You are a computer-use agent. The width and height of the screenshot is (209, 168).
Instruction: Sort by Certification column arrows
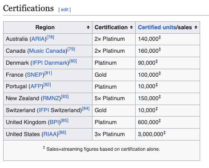click(x=131, y=27)
